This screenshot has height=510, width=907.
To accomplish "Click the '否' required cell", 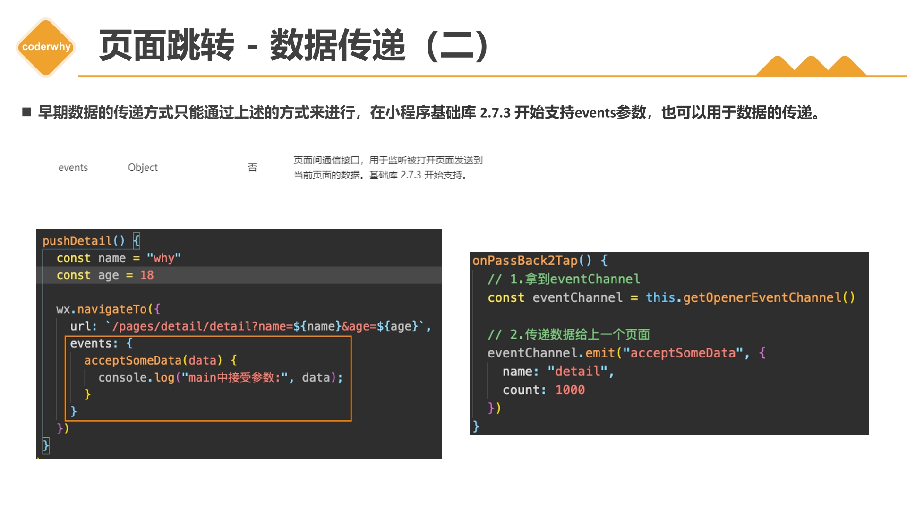I will [252, 168].
